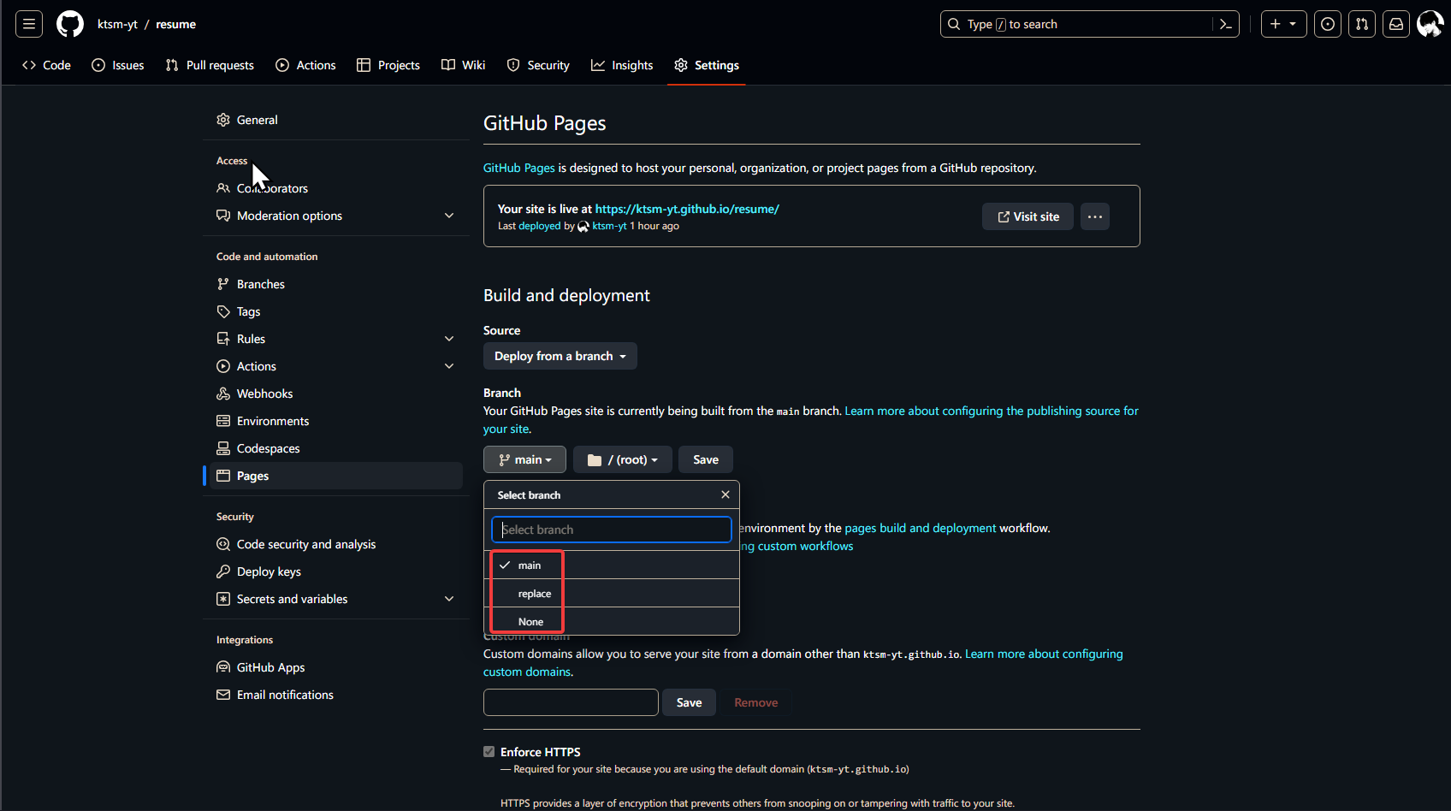Open pull requests icon in the header

click(1362, 24)
